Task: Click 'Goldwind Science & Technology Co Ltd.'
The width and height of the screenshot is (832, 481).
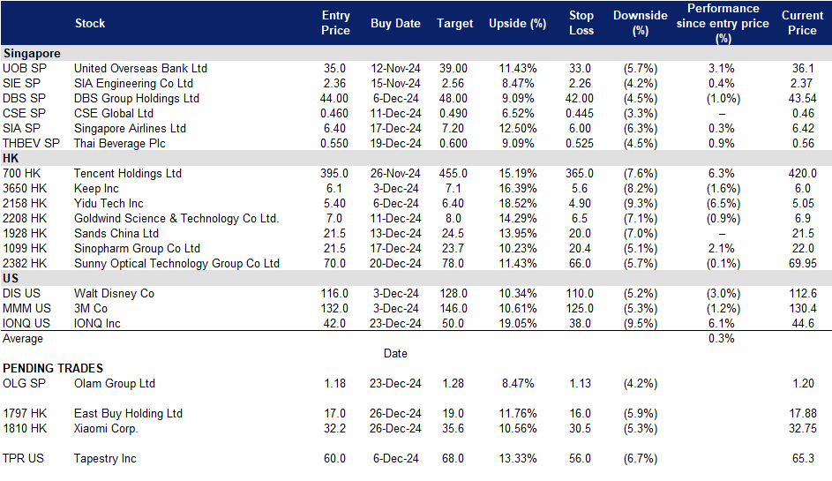Action: pyautogui.click(x=176, y=218)
